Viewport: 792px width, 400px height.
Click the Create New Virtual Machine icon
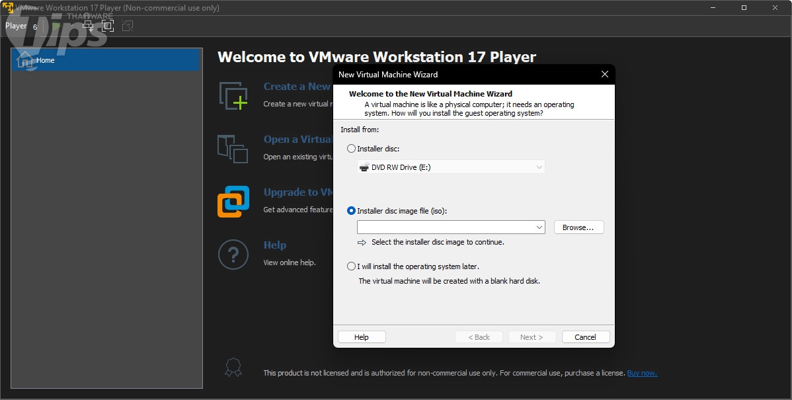pos(233,95)
